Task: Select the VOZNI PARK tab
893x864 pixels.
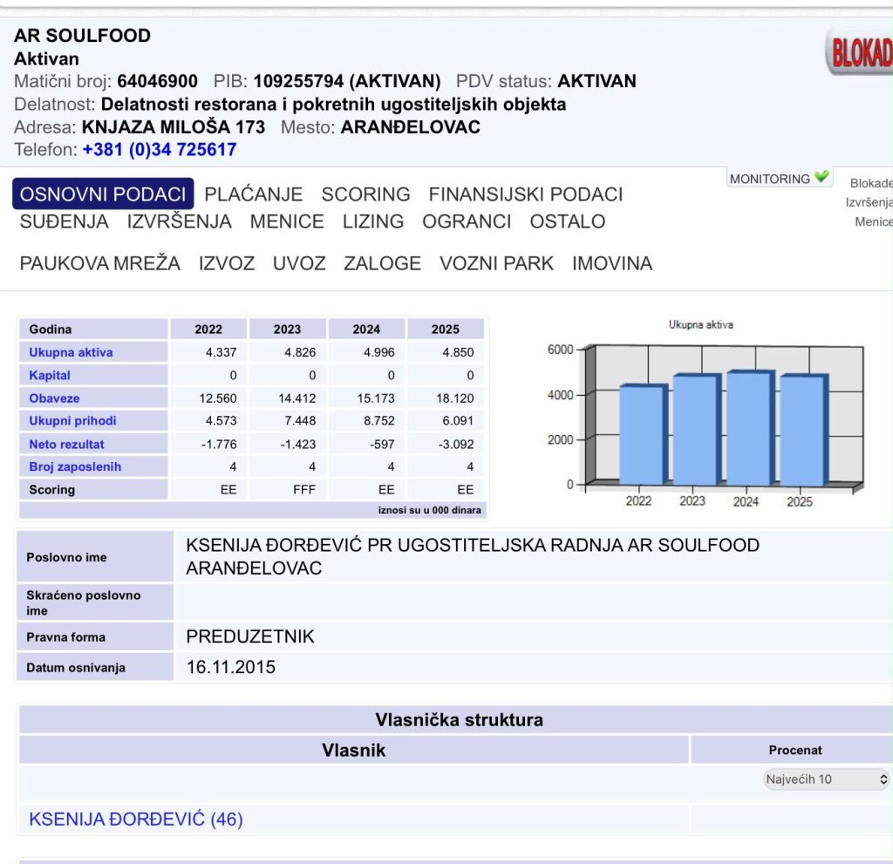Action: pyautogui.click(x=496, y=263)
